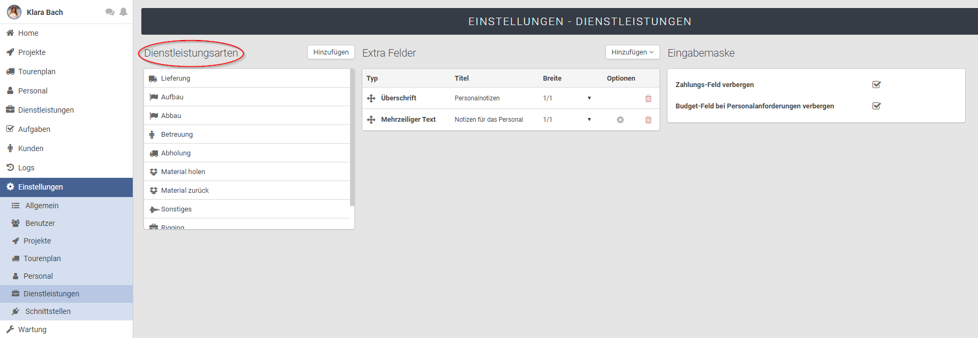Click the Personalnotizen title cell
The width and height of the screenshot is (978, 338).
click(477, 98)
